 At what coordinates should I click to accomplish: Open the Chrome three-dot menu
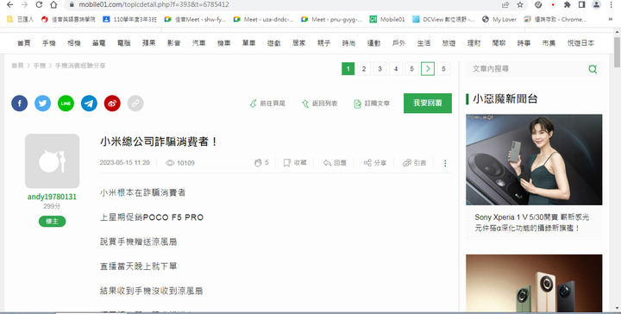[x=612, y=5]
